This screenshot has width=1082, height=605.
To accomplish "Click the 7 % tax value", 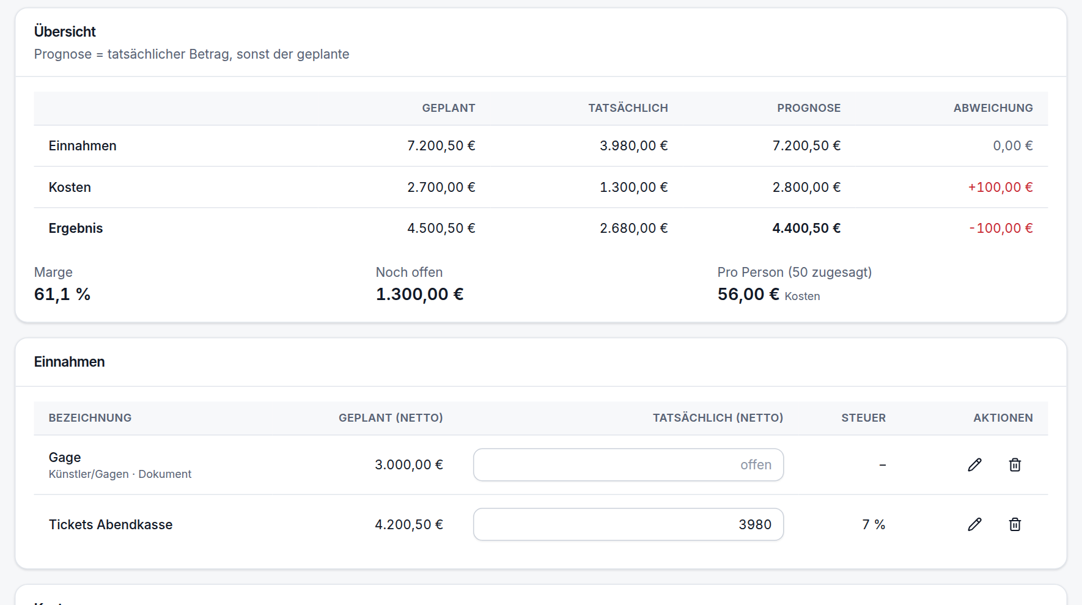I will 874,524.
